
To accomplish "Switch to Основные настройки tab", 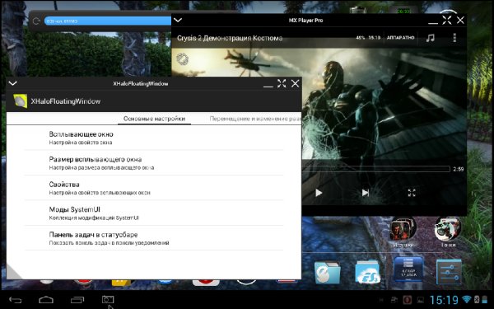I will (154, 119).
